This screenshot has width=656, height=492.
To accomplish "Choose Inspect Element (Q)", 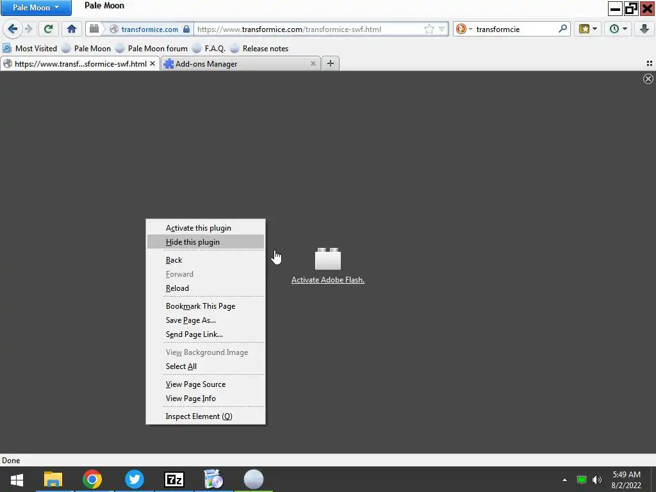I will (206, 416).
